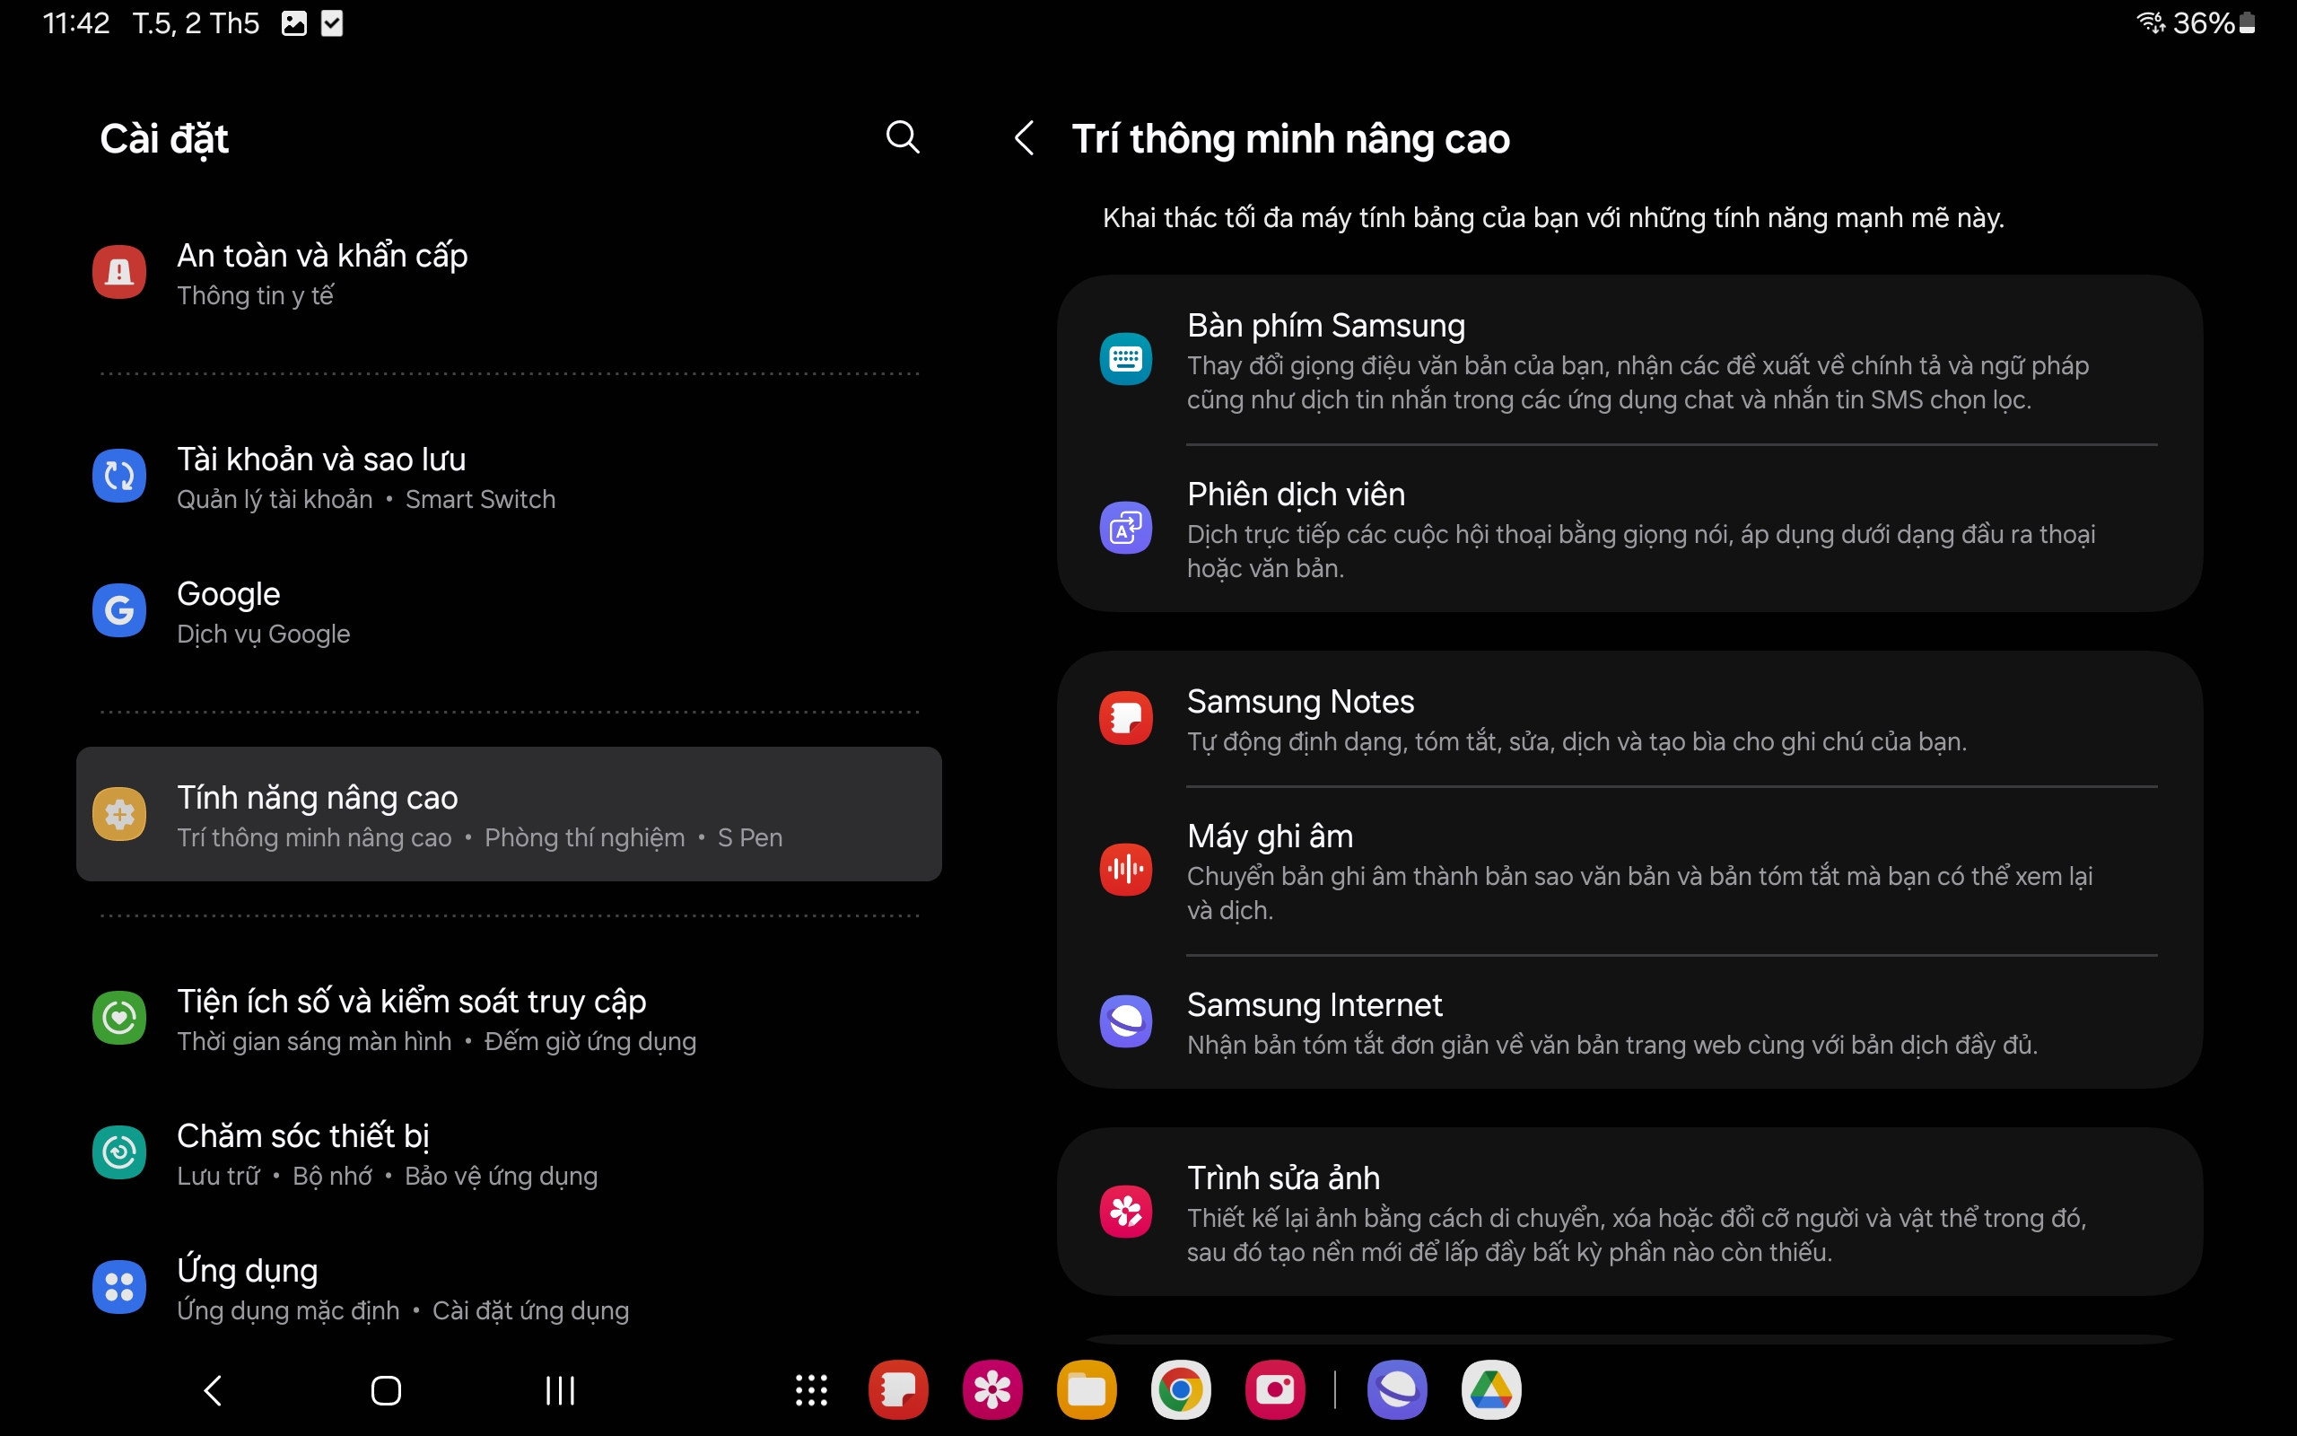Tap the navigation Home button
The width and height of the screenshot is (2297, 1436).
[385, 1390]
